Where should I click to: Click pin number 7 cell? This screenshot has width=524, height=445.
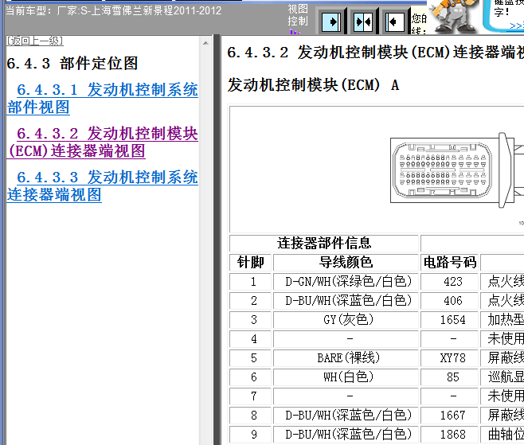click(x=250, y=396)
